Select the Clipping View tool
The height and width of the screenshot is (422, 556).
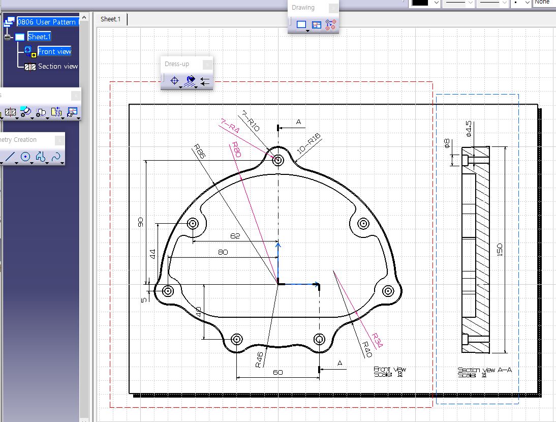tap(41, 112)
